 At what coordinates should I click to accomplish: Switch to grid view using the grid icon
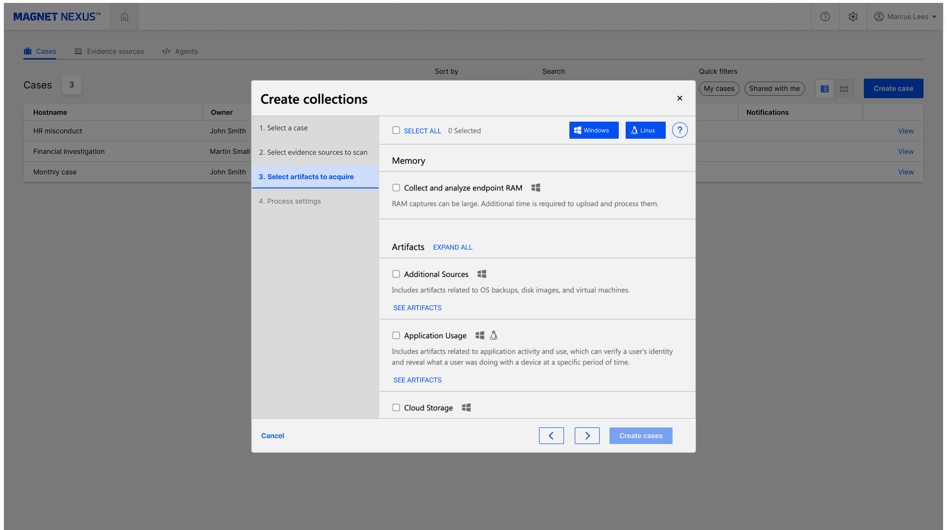pos(843,89)
